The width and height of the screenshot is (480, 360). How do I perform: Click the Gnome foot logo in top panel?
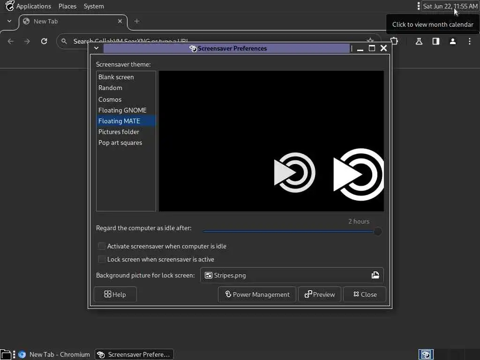pyautogui.click(x=10, y=6)
